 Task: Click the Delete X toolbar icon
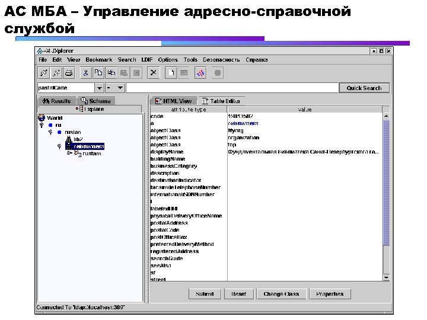154,73
